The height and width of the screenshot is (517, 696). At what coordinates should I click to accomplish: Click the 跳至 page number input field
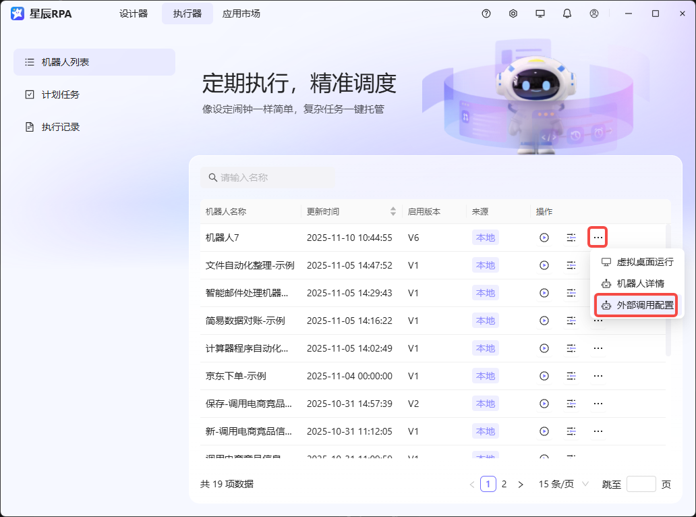[640, 484]
